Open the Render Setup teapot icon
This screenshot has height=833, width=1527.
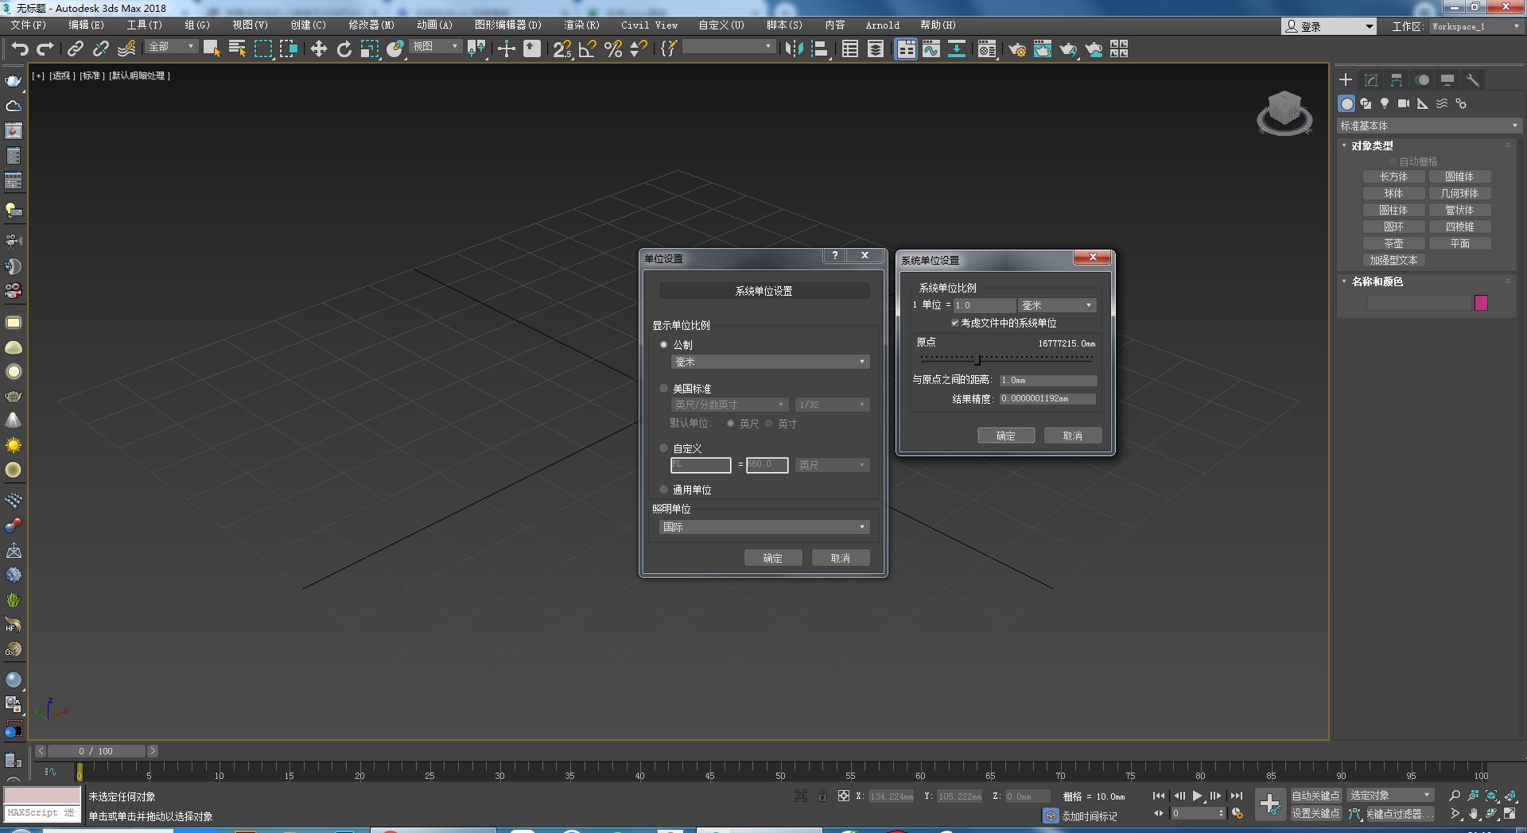[x=1016, y=49]
